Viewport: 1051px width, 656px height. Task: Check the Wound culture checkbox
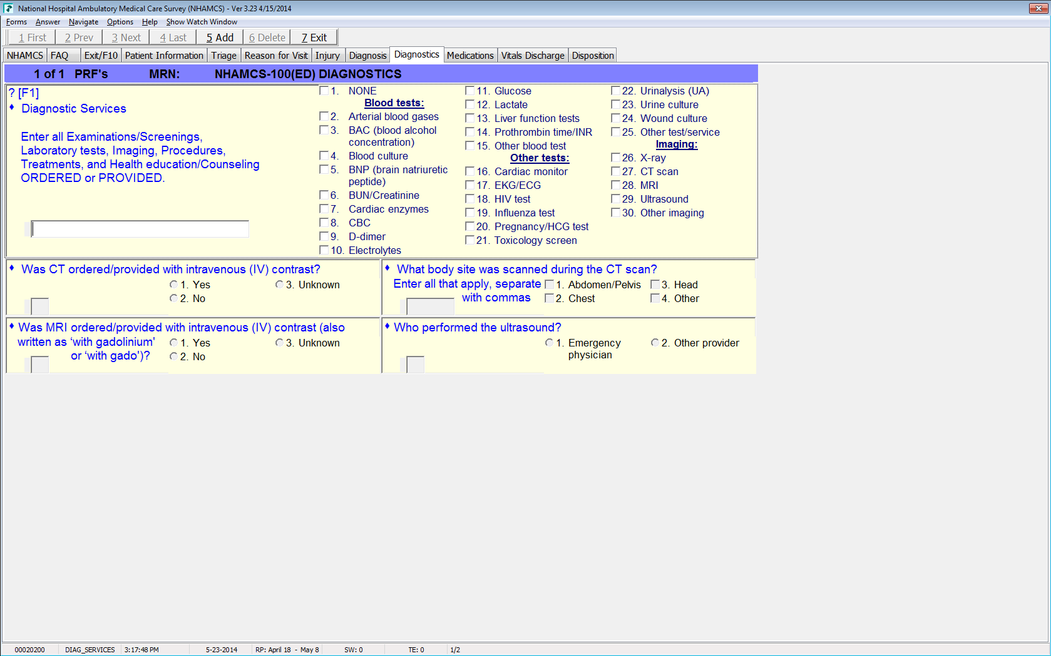click(x=616, y=118)
